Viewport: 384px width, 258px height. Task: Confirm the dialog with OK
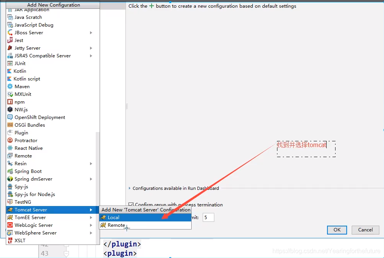337,230
